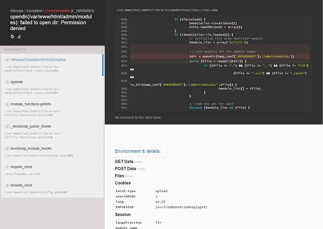Click the config.php:103 file path
Screen dimensions: 323x229
click(36, 193)
